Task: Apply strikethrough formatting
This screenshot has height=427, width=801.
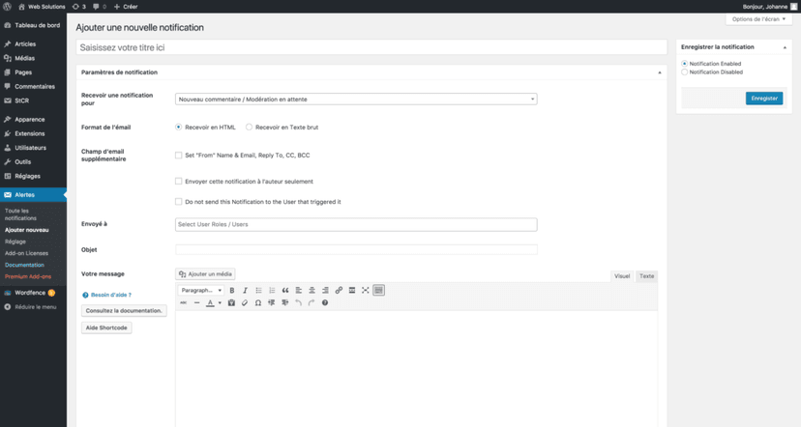Action: click(184, 302)
